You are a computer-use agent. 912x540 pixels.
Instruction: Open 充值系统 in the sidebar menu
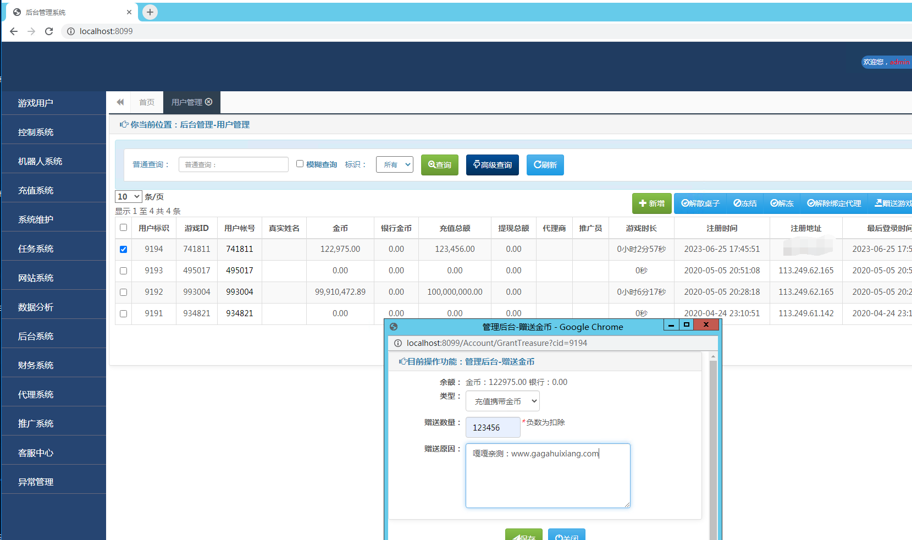[x=36, y=190]
